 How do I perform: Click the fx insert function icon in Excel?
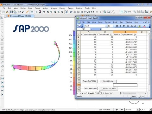point(100,29)
